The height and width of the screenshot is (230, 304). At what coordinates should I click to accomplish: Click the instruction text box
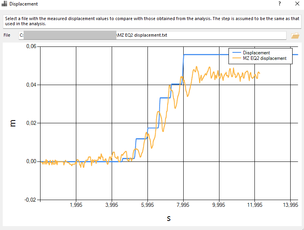pyautogui.click(x=152, y=21)
